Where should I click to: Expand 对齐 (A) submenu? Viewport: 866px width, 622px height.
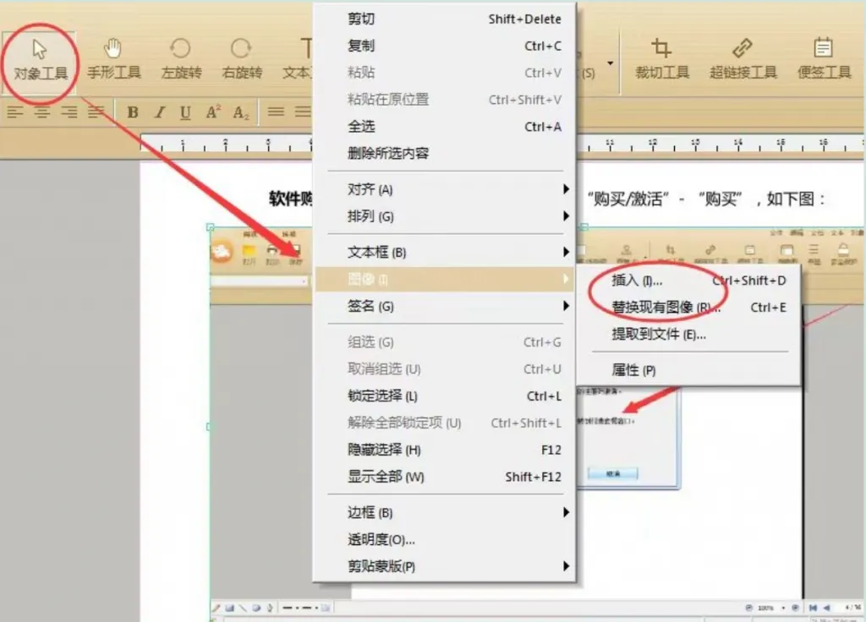tap(445, 189)
